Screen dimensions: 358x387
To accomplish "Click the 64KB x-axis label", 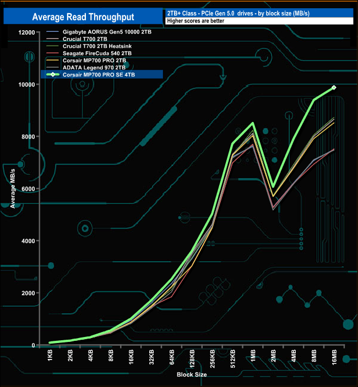I will tap(172, 357).
